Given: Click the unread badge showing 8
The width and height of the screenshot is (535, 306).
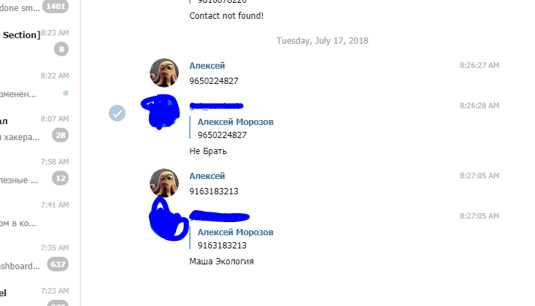Looking at the screenshot, I should coord(62,49).
